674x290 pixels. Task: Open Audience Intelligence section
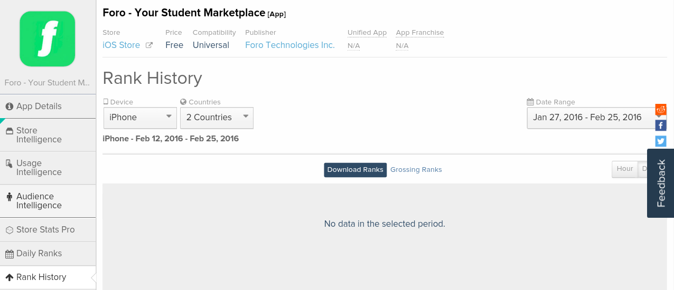[39, 201]
